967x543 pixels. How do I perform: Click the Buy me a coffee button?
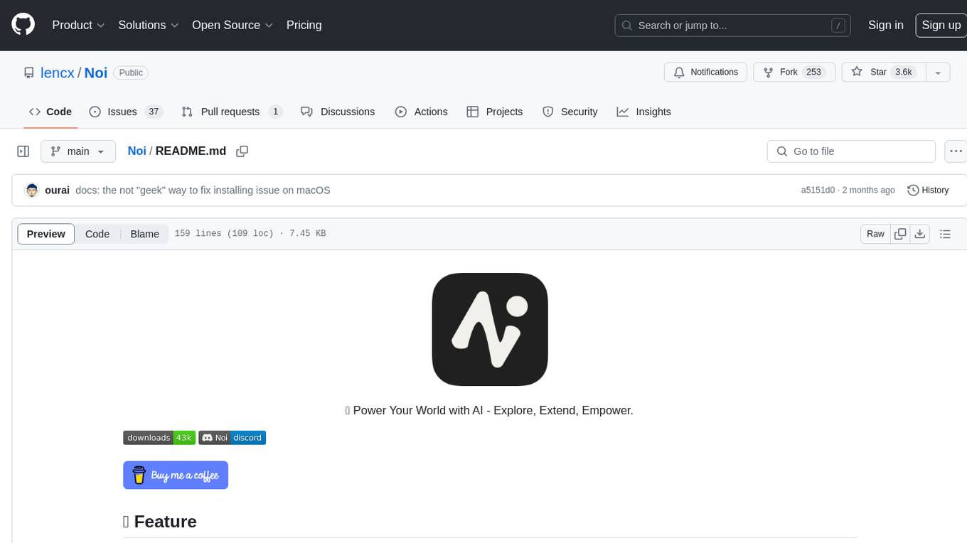click(176, 475)
